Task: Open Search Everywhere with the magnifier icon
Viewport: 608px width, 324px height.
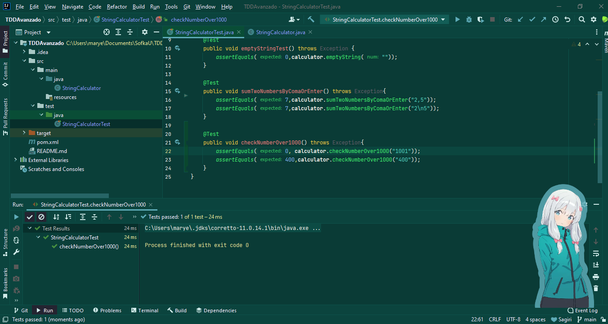Action: click(x=581, y=20)
